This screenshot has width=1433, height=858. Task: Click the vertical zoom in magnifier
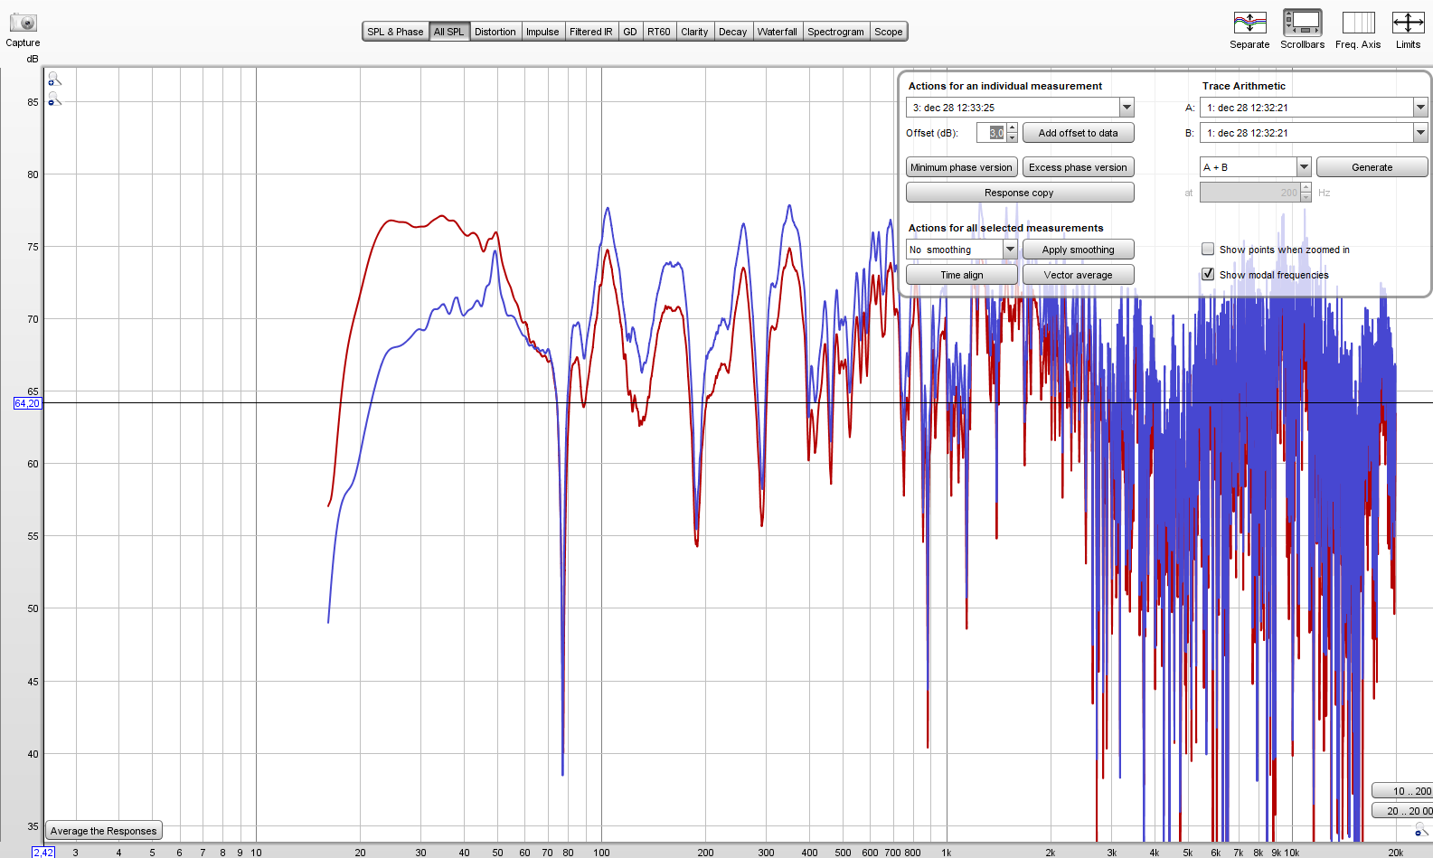click(54, 80)
